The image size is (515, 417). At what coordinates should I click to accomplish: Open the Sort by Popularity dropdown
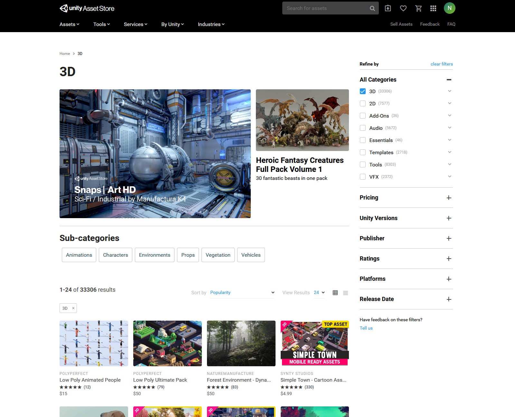coord(242,293)
